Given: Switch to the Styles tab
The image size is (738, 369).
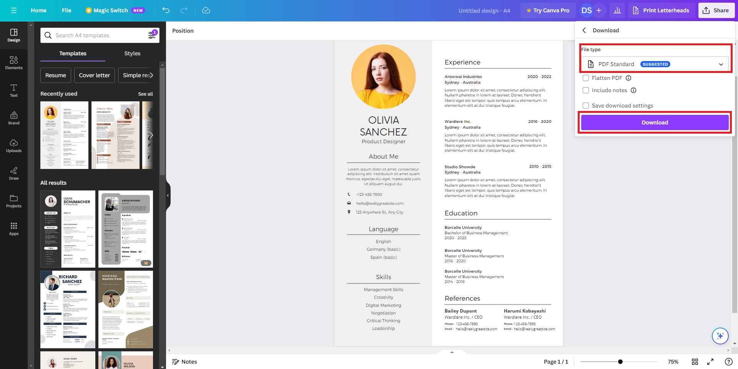Looking at the screenshot, I should (x=132, y=53).
